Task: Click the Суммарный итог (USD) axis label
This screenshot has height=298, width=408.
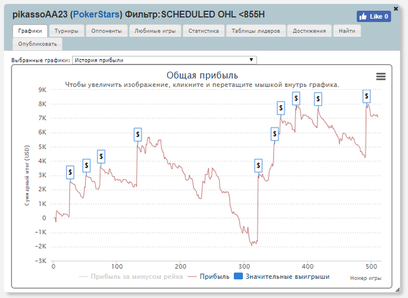Action: [x=27, y=176]
